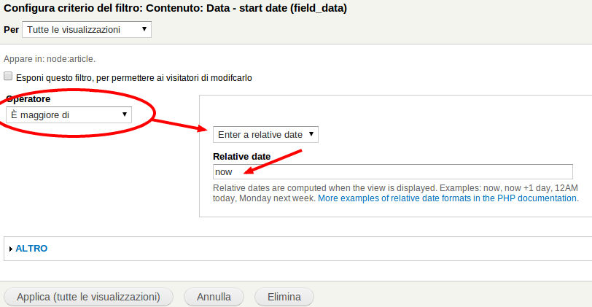Open the 'Tutte le visualizzazioni' dropdown
Image resolution: width=592 pixels, height=307 pixels.
point(87,29)
